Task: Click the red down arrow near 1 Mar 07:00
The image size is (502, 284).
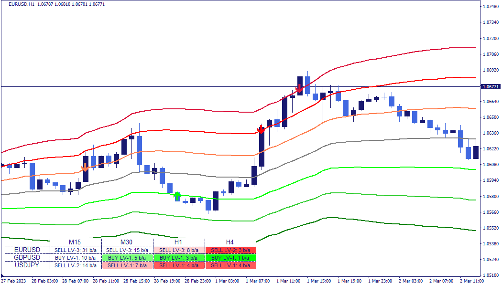Action: click(261, 129)
